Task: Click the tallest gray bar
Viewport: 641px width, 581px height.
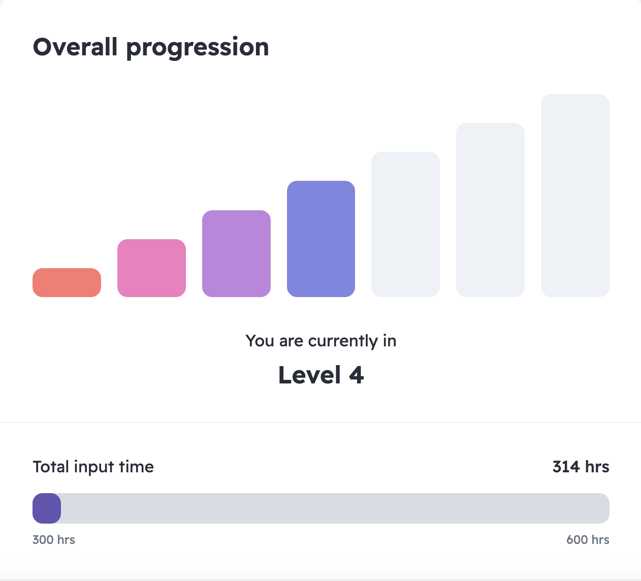Action: pyautogui.click(x=575, y=196)
